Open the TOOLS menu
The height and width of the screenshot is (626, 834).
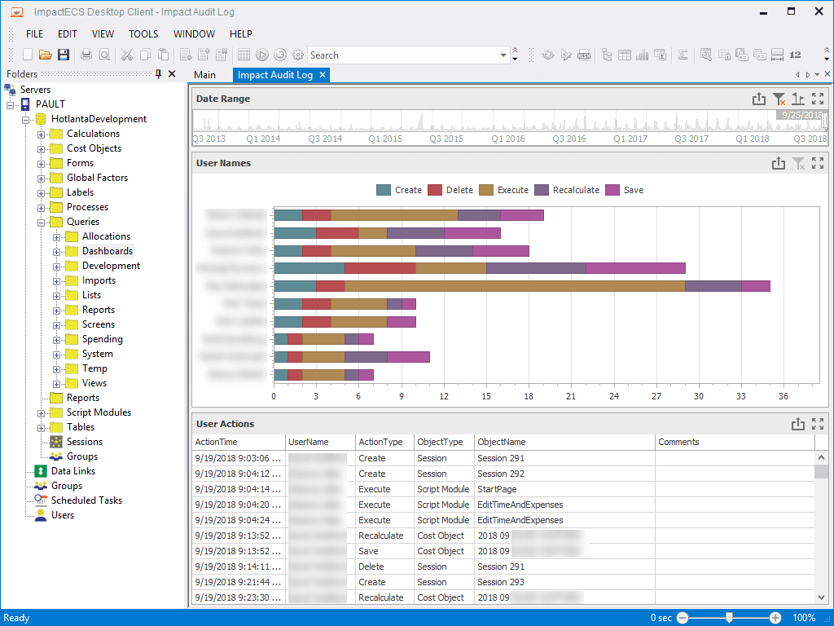[x=143, y=33]
